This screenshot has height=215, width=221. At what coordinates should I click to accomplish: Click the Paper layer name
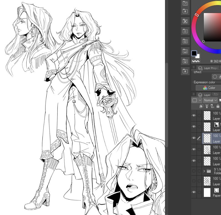217,196
